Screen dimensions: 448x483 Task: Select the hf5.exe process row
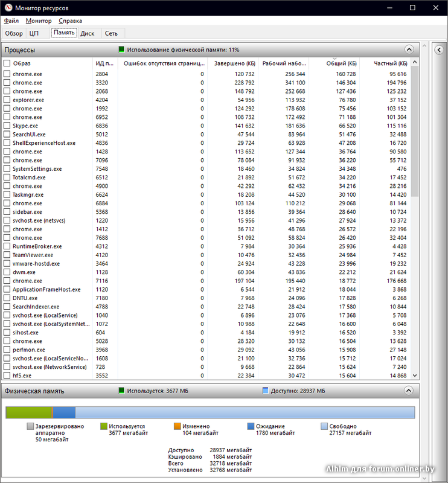click(x=206, y=376)
